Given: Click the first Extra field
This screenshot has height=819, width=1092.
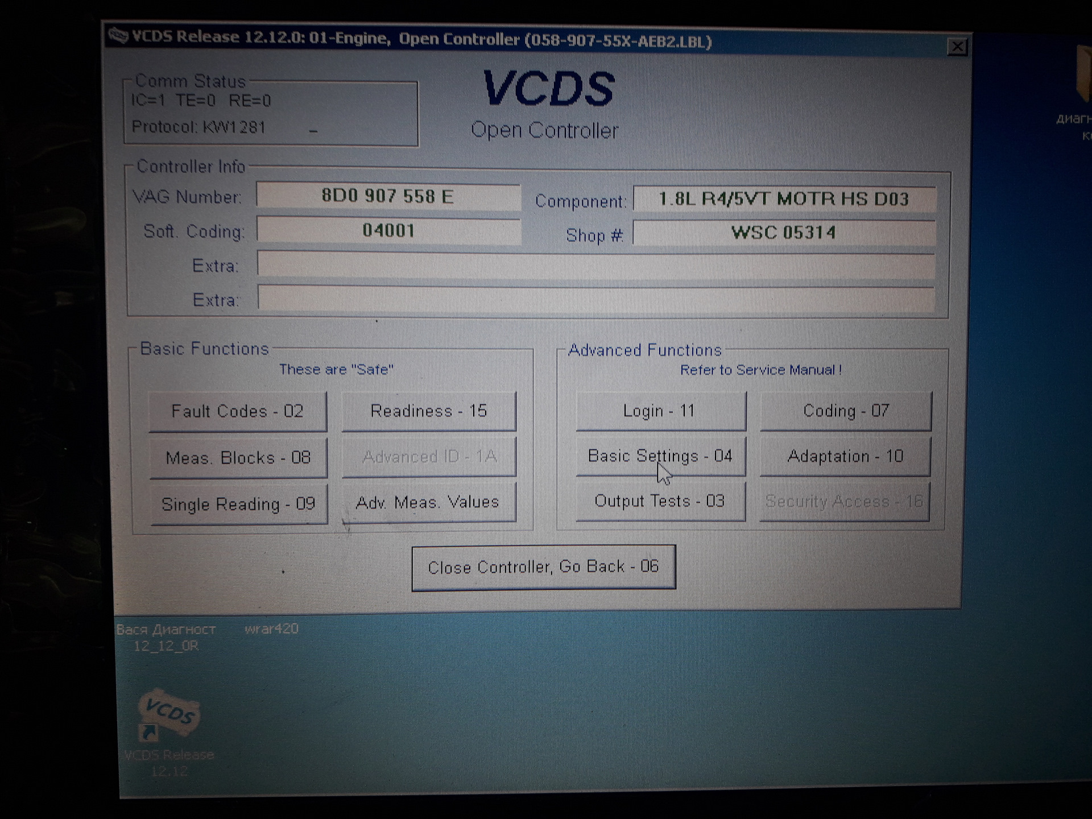Looking at the screenshot, I should coord(595,266).
